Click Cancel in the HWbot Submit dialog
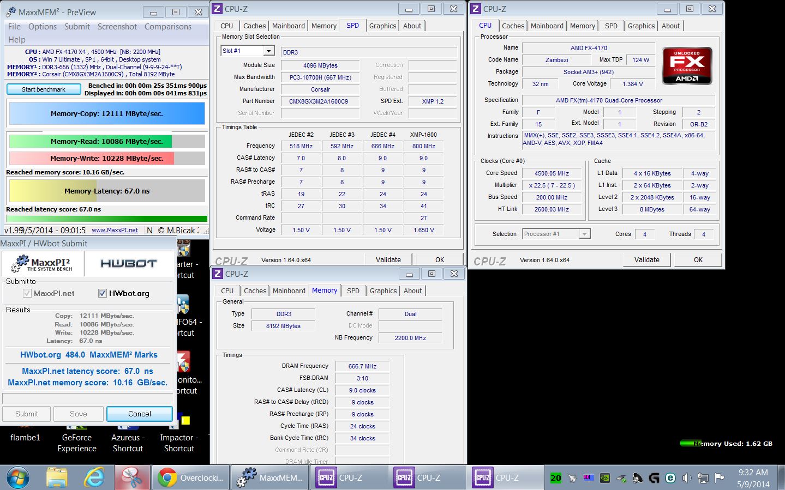Screen dimensions: 785x490 pyautogui.click(x=140, y=414)
